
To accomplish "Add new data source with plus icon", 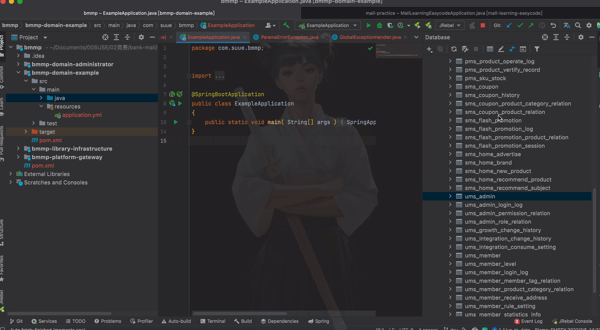I will (x=429, y=49).
